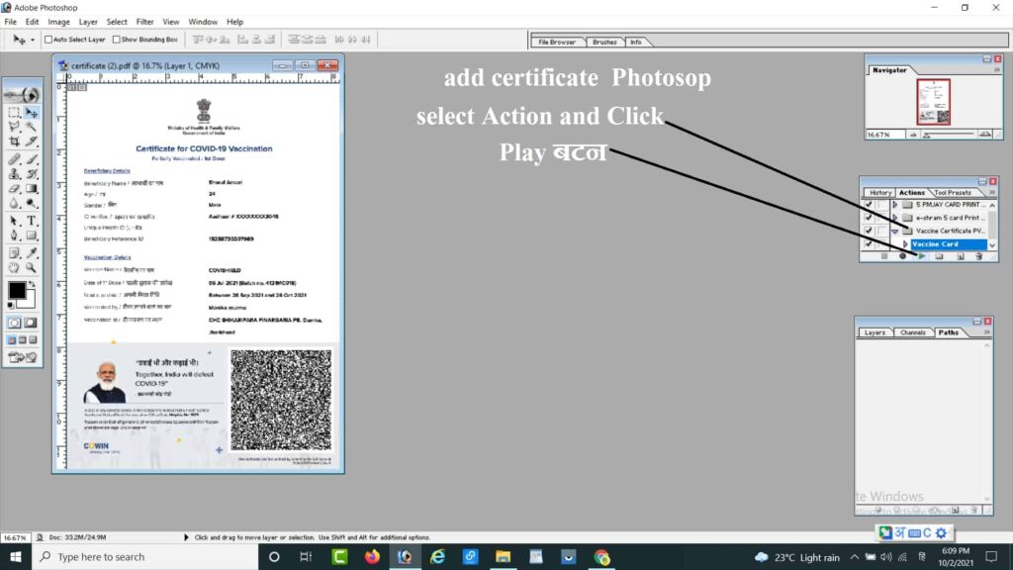Open the Image menu

click(58, 22)
